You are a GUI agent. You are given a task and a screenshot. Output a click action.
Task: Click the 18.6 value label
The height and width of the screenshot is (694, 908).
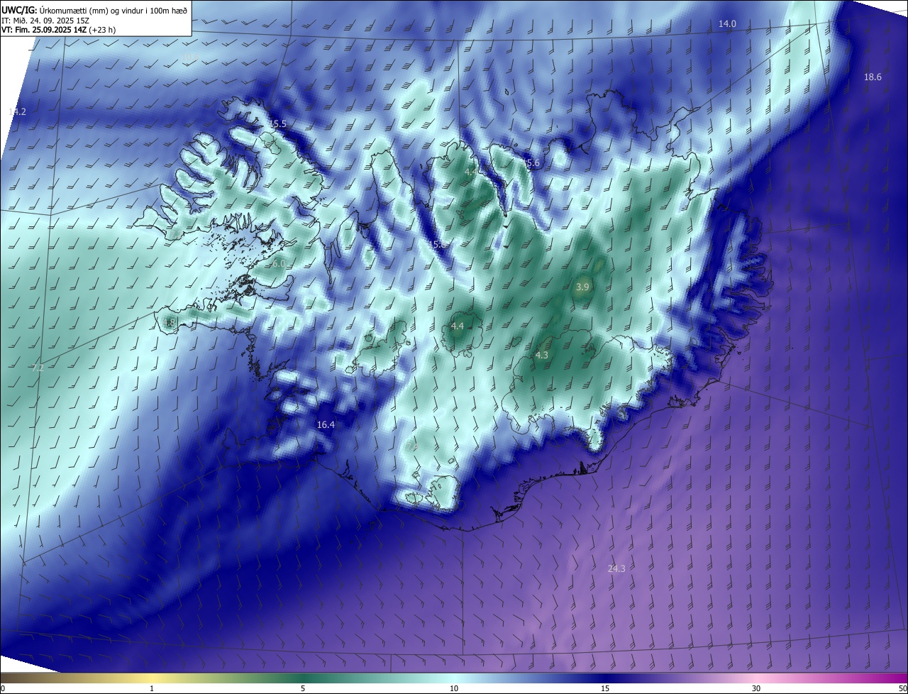(873, 77)
